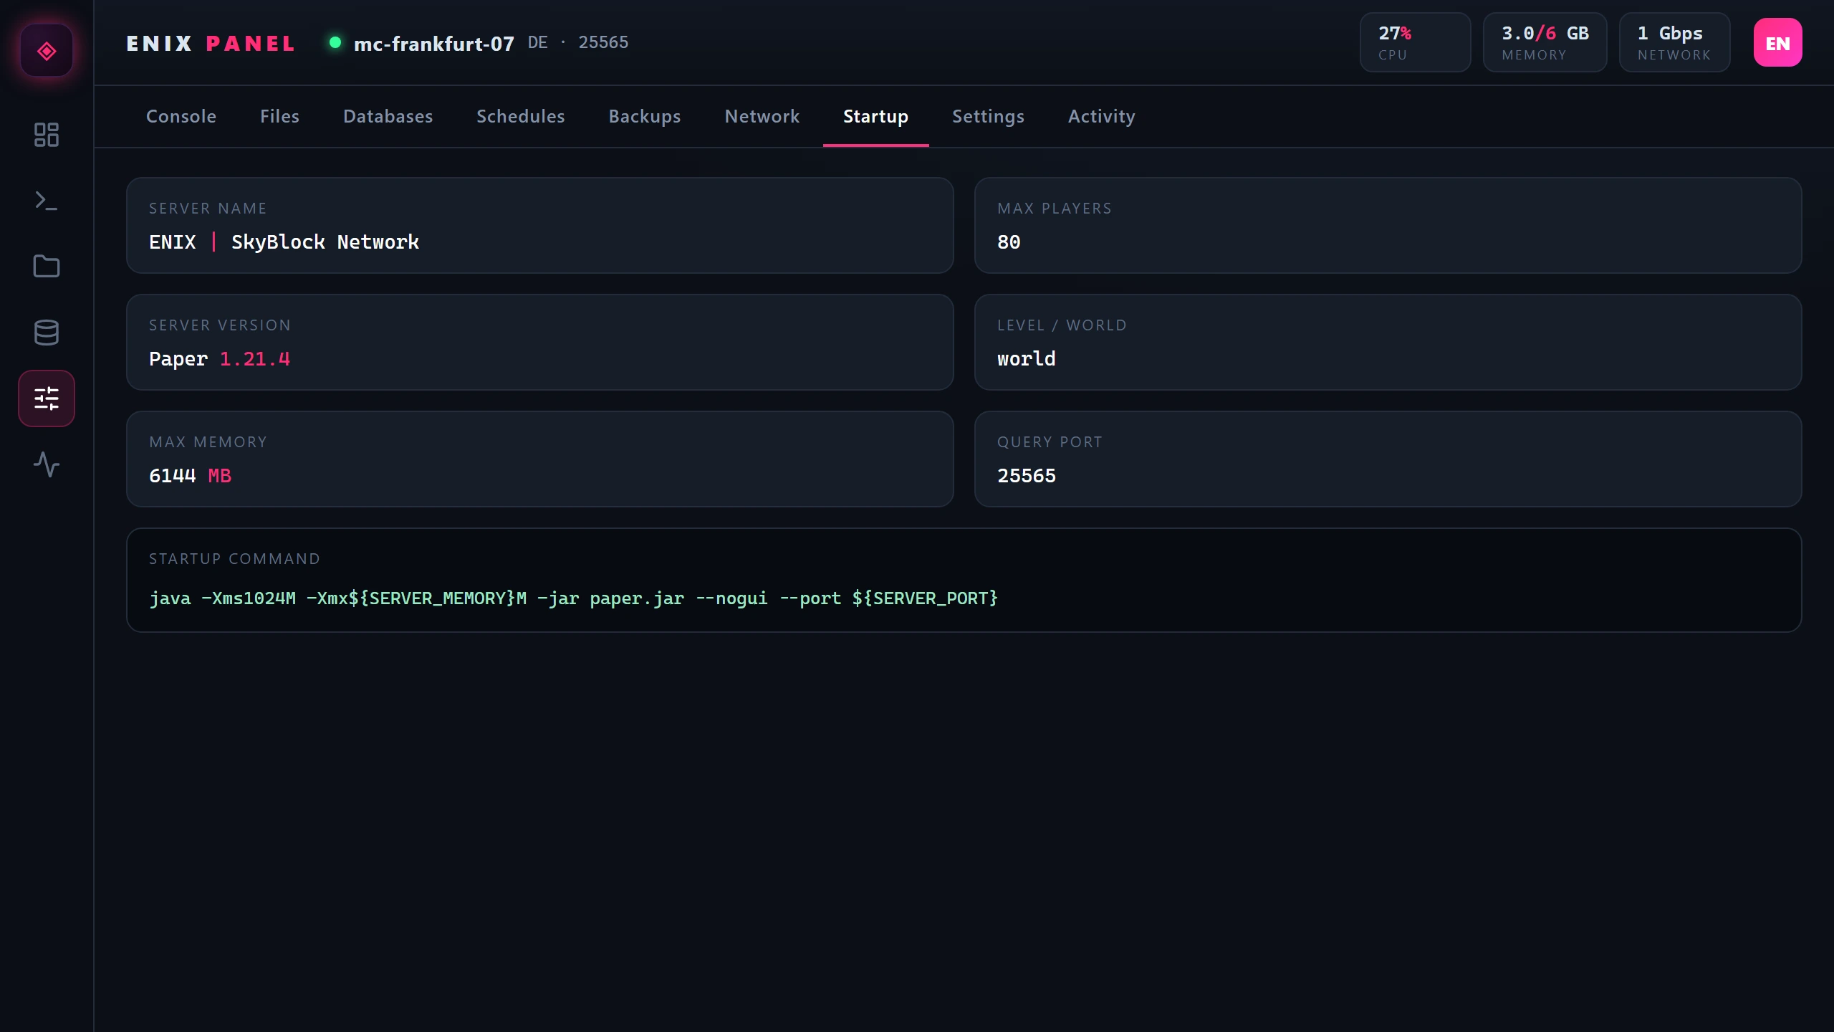Screen dimensions: 1834x1032
Task: Click the EN language button
Action: (x=1777, y=43)
